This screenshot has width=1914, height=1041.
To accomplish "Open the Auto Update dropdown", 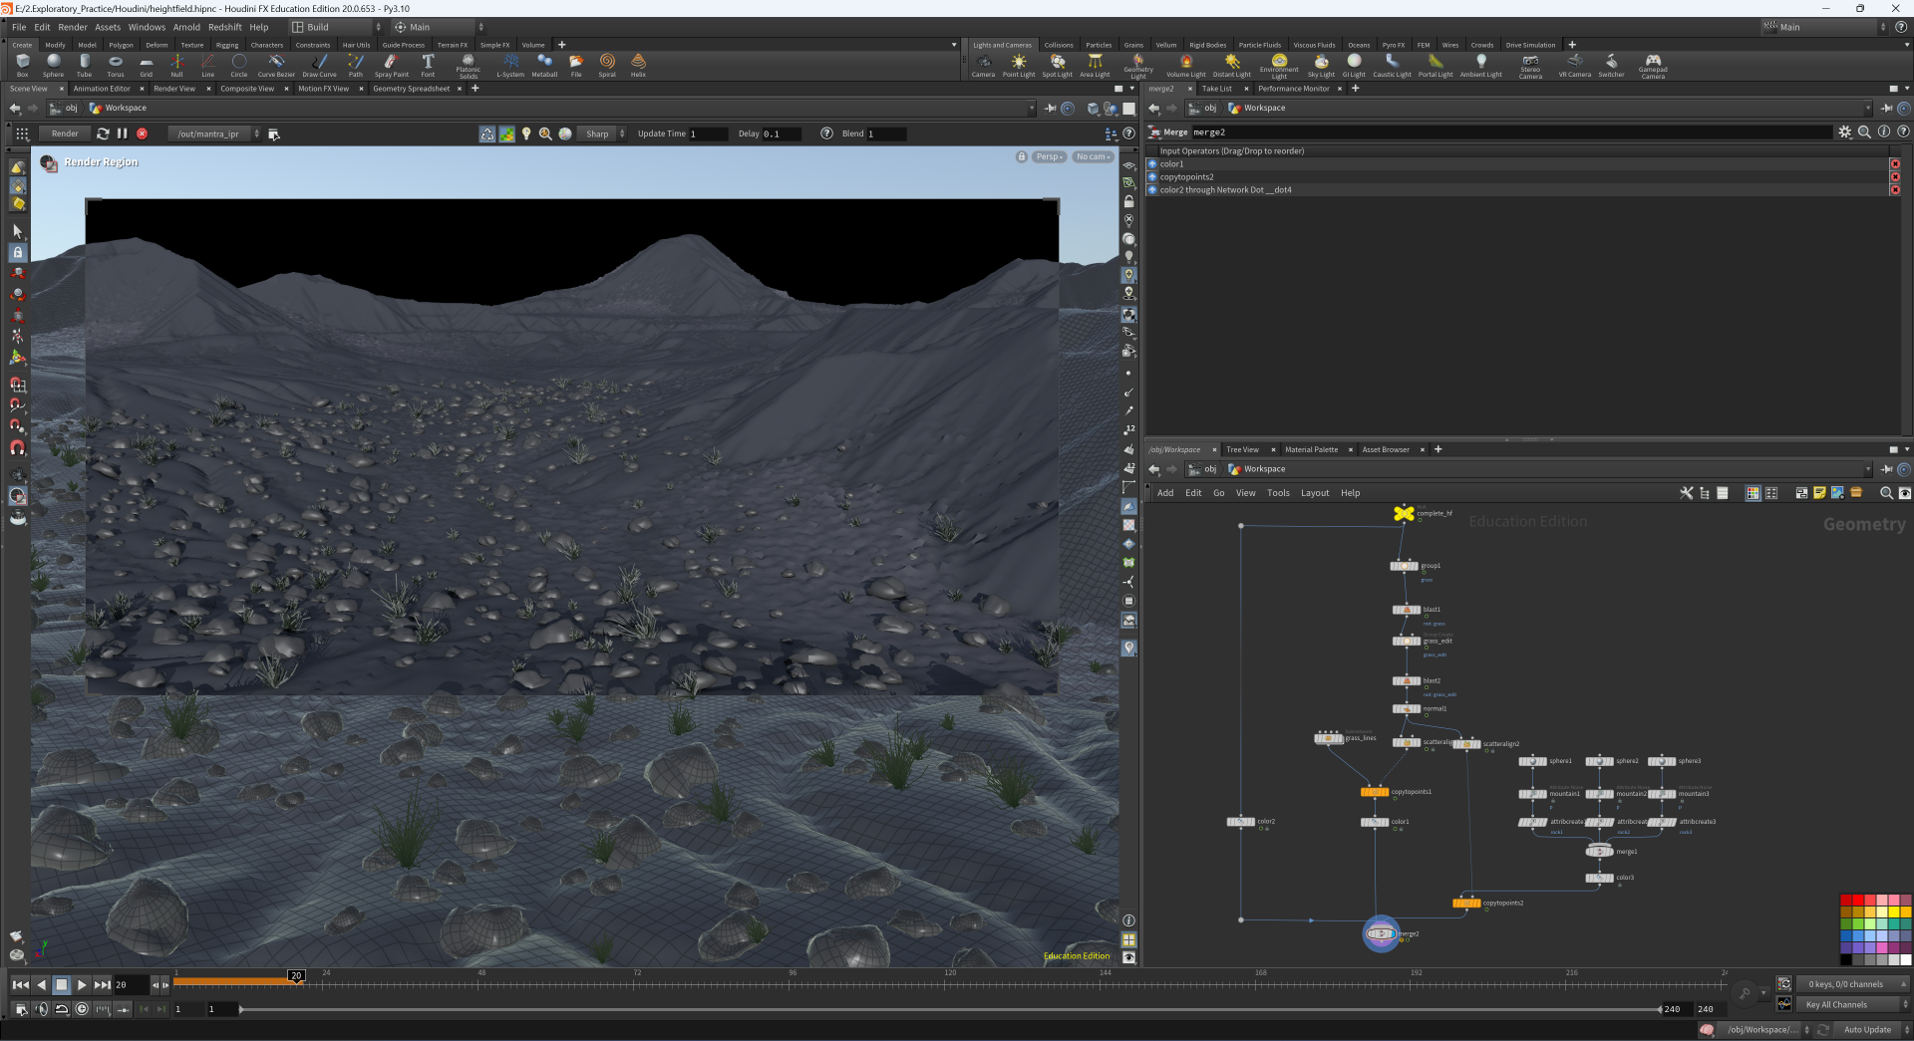I will pos(1866,1030).
